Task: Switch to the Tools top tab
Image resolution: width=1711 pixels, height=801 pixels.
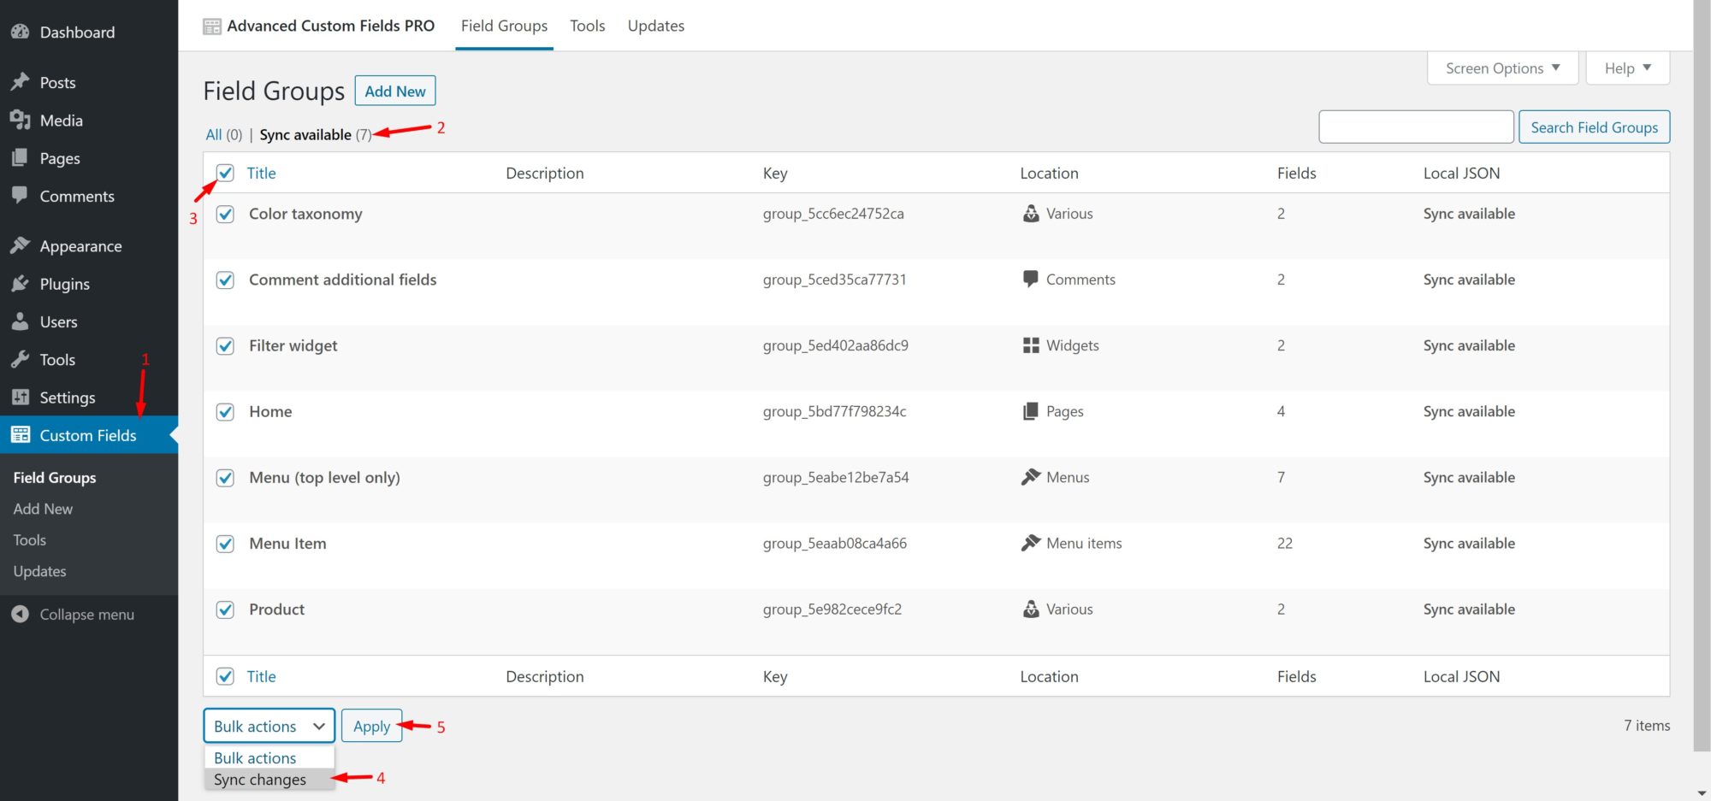Action: pos(588,26)
